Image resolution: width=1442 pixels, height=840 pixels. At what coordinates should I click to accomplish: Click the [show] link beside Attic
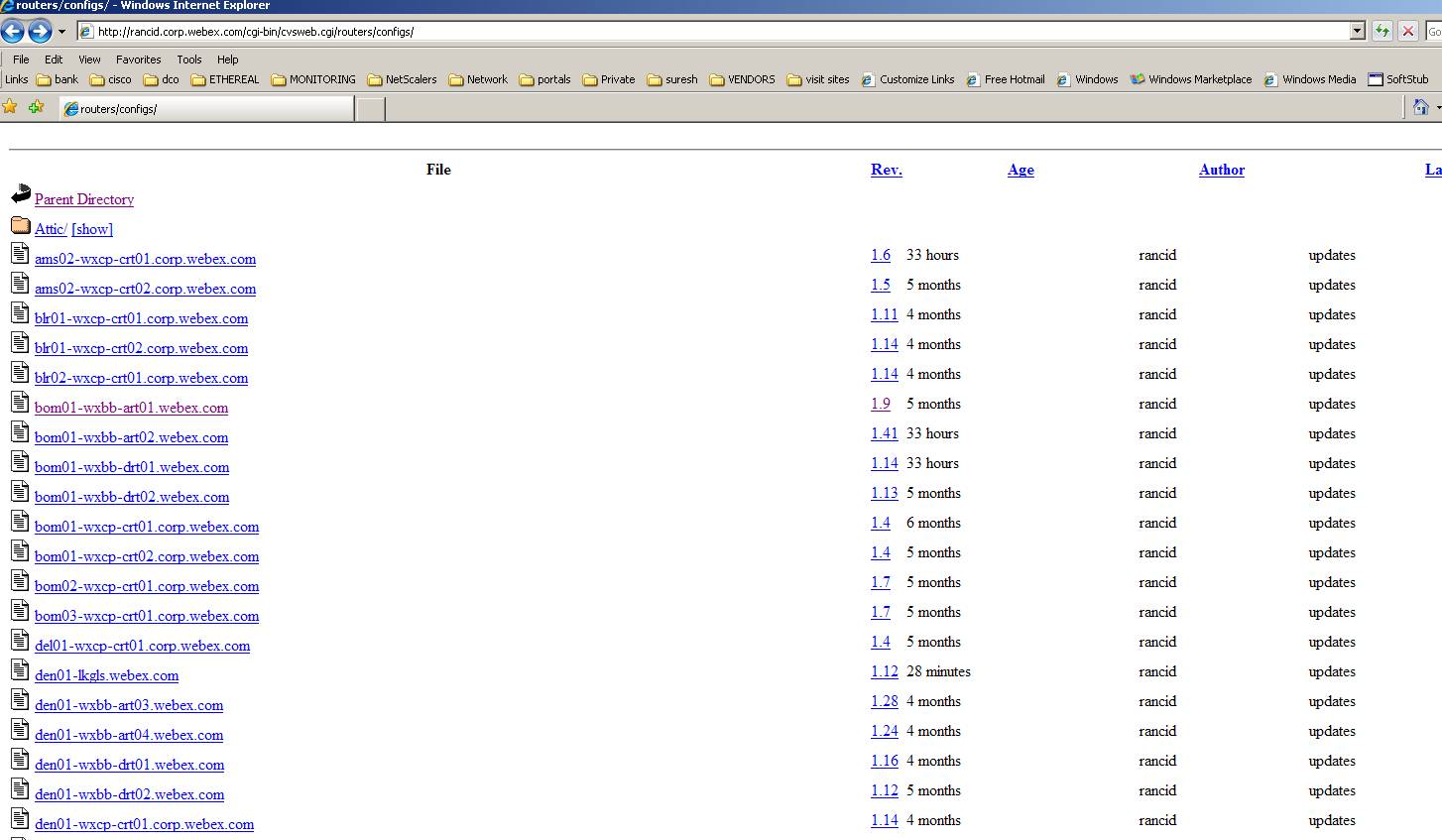tap(92, 229)
